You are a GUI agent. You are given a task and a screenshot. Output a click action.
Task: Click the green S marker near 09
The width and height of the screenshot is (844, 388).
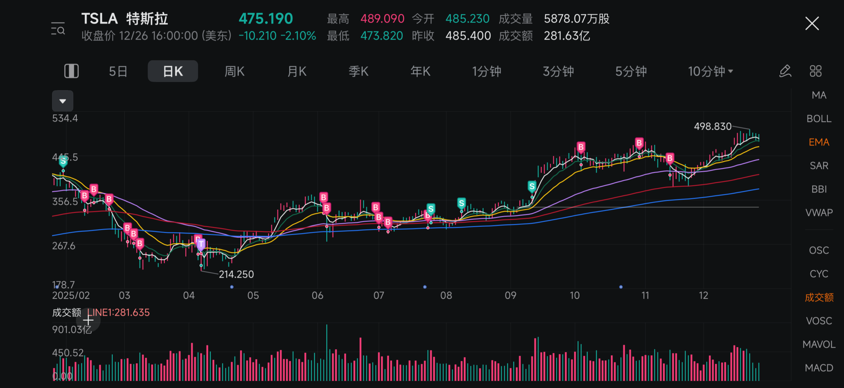coord(532,186)
